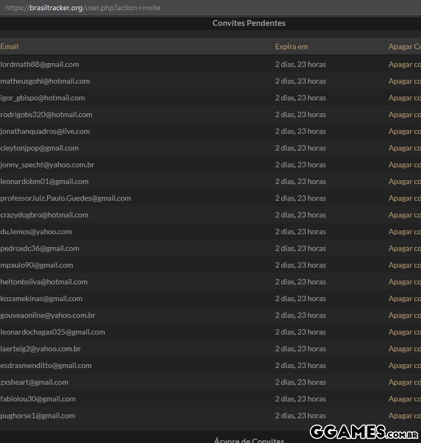Delete the invite for lordmath88@gmail.com
421x443 pixels.
(404, 64)
